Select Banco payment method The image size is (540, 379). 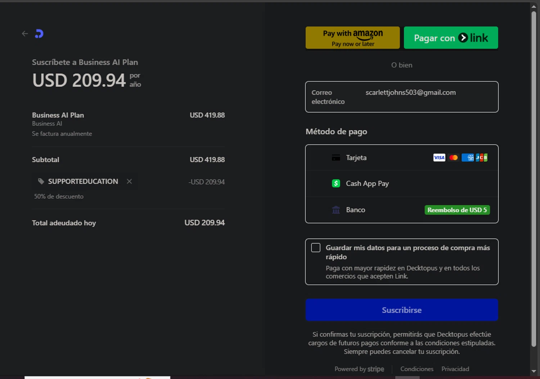pos(402,210)
